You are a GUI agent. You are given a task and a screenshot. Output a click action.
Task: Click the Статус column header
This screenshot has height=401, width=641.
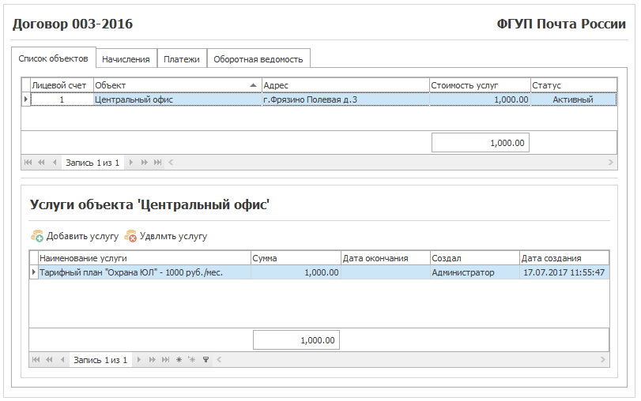click(574, 85)
